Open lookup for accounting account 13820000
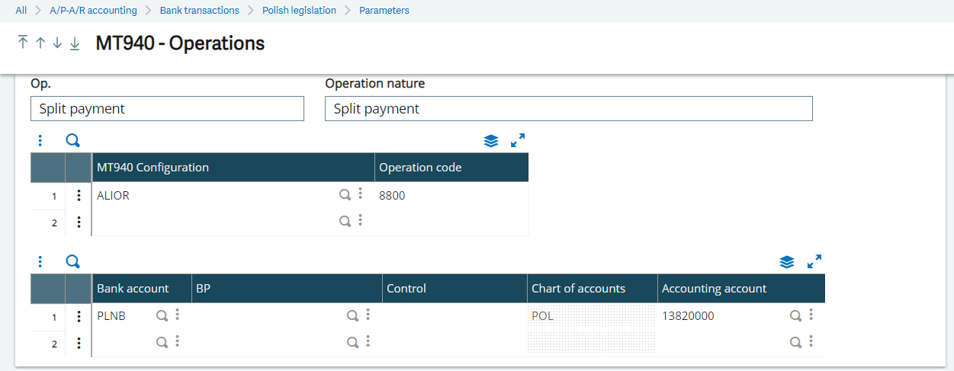 [795, 315]
